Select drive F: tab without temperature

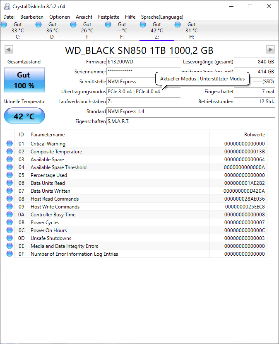pos(122,31)
